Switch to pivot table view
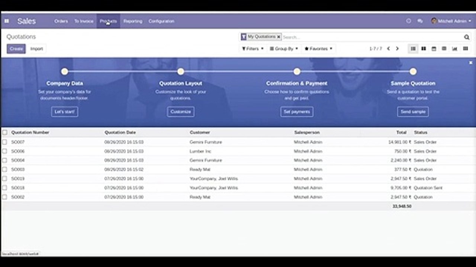The width and height of the screenshot is (476, 267). [x=444, y=49]
